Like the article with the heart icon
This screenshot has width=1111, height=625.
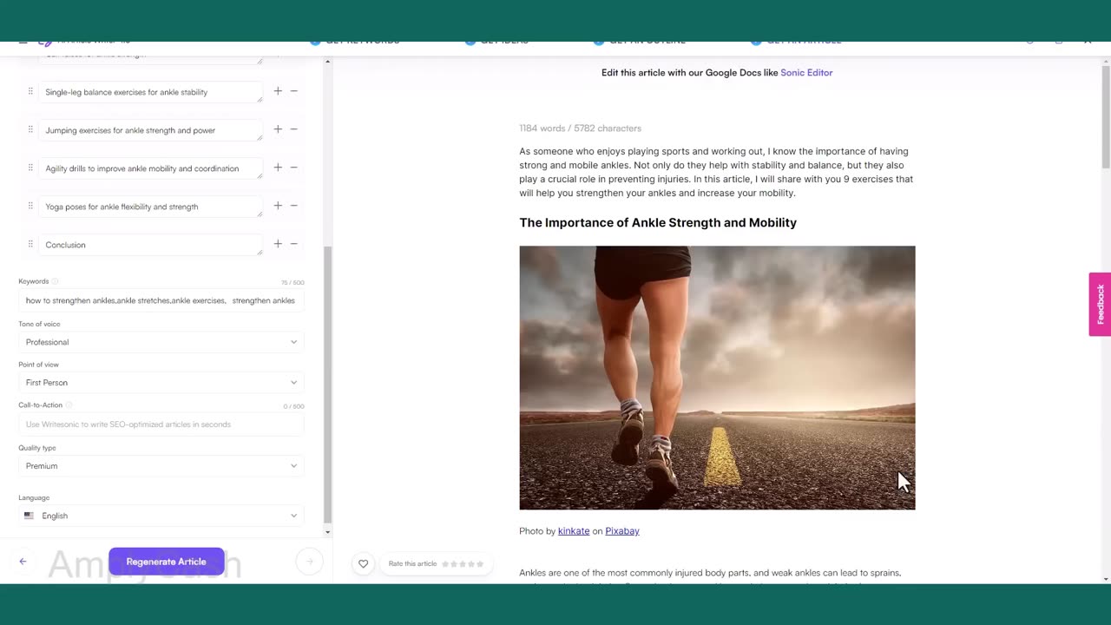click(364, 563)
